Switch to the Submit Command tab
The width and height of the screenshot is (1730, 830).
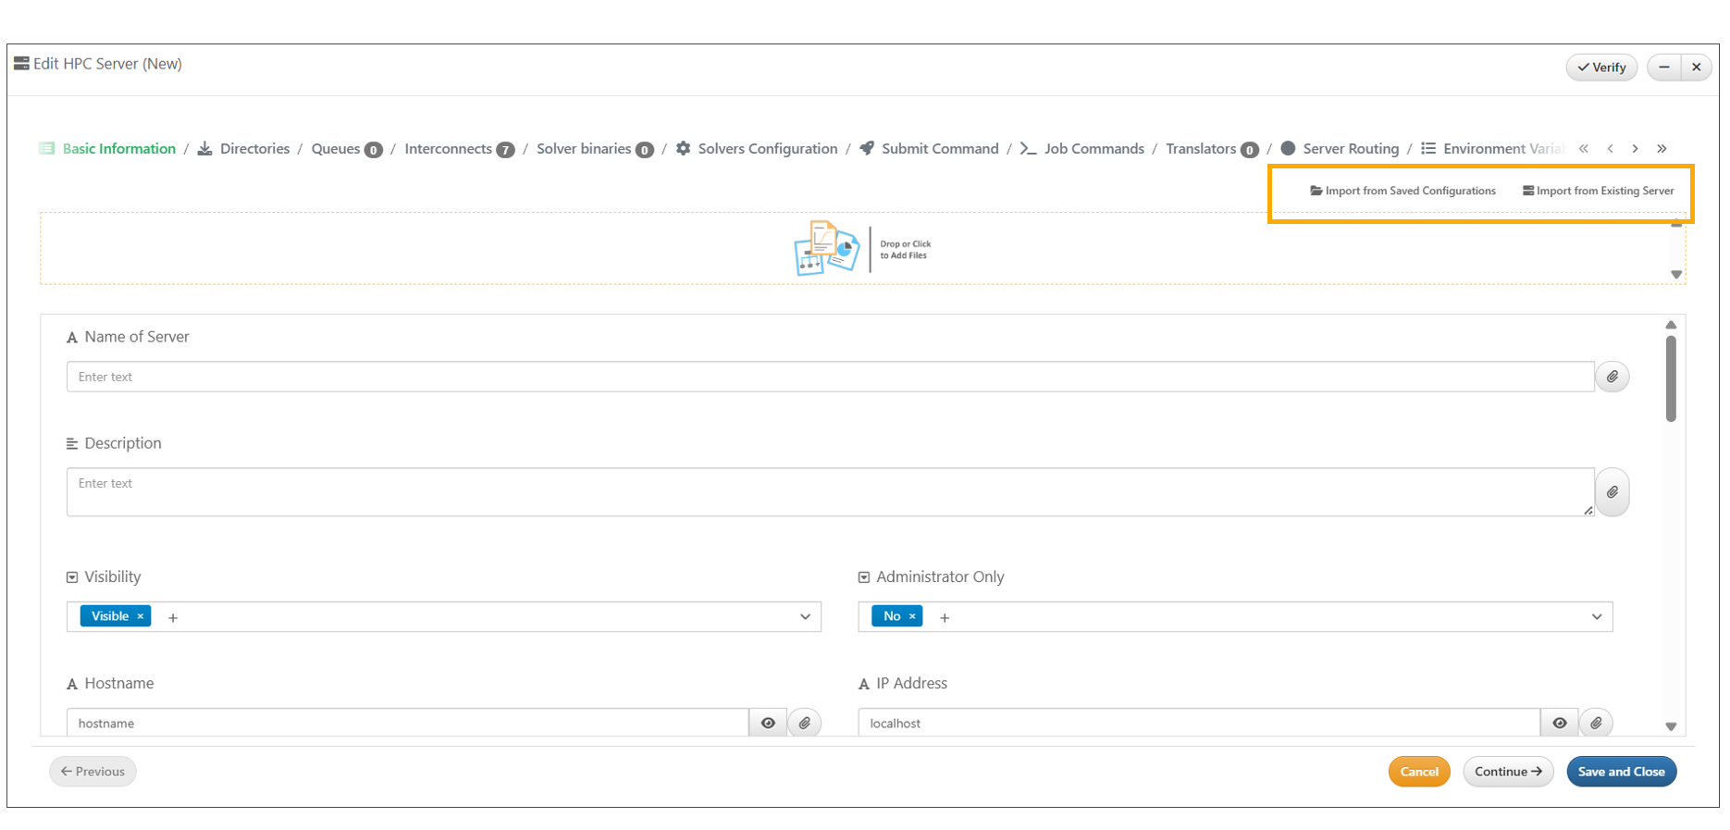tap(939, 149)
